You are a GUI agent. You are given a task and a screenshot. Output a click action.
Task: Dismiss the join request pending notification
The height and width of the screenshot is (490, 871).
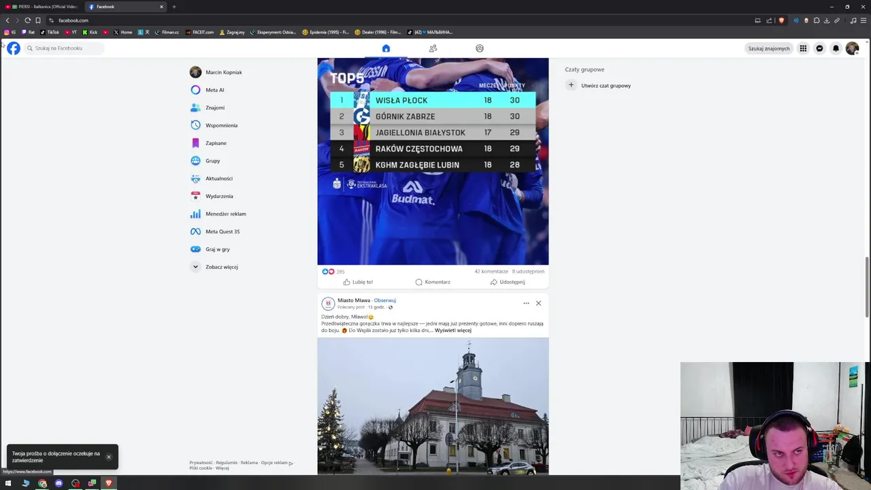[108, 457]
